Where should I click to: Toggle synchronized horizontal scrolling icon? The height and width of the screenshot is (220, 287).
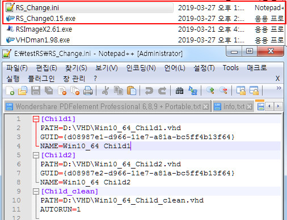click(x=254, y=90)
